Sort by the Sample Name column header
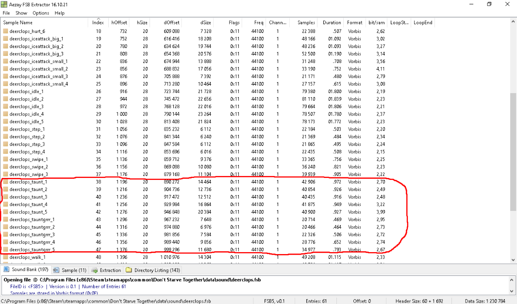 tap(18, 22)
